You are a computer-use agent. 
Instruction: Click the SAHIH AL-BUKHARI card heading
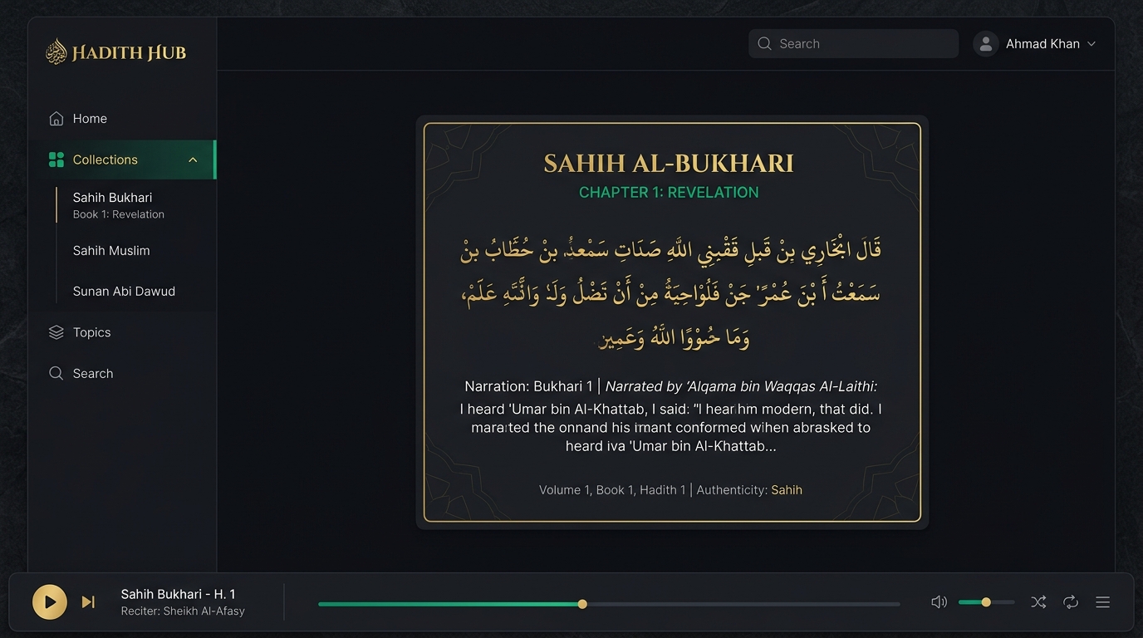pyautogui.click(x=669, y=163)
